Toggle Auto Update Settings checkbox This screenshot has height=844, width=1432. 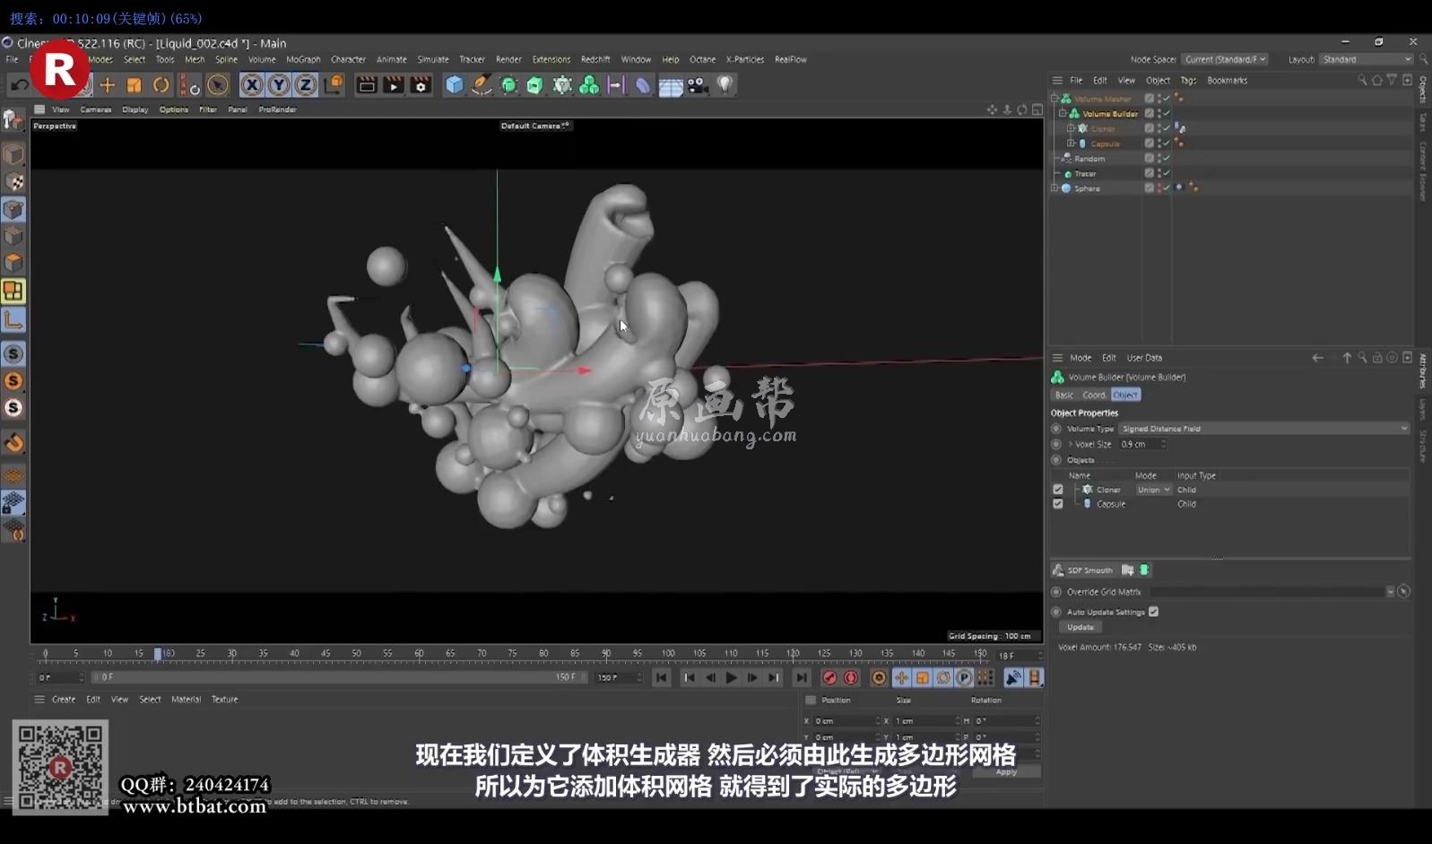pyautogui.click(x=1154, y=612)
